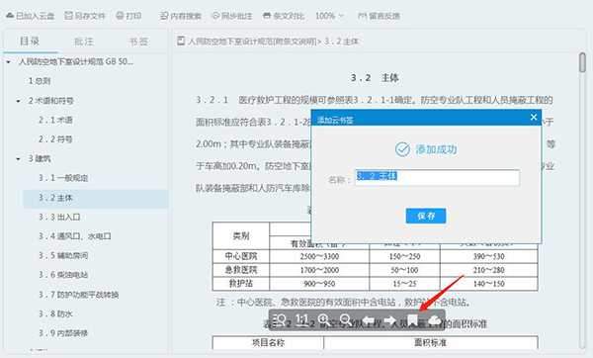Screen dimensions: 593x358
Task: Click the 3.2 主体 breadcrumb text
Action: tap(341, 42)
